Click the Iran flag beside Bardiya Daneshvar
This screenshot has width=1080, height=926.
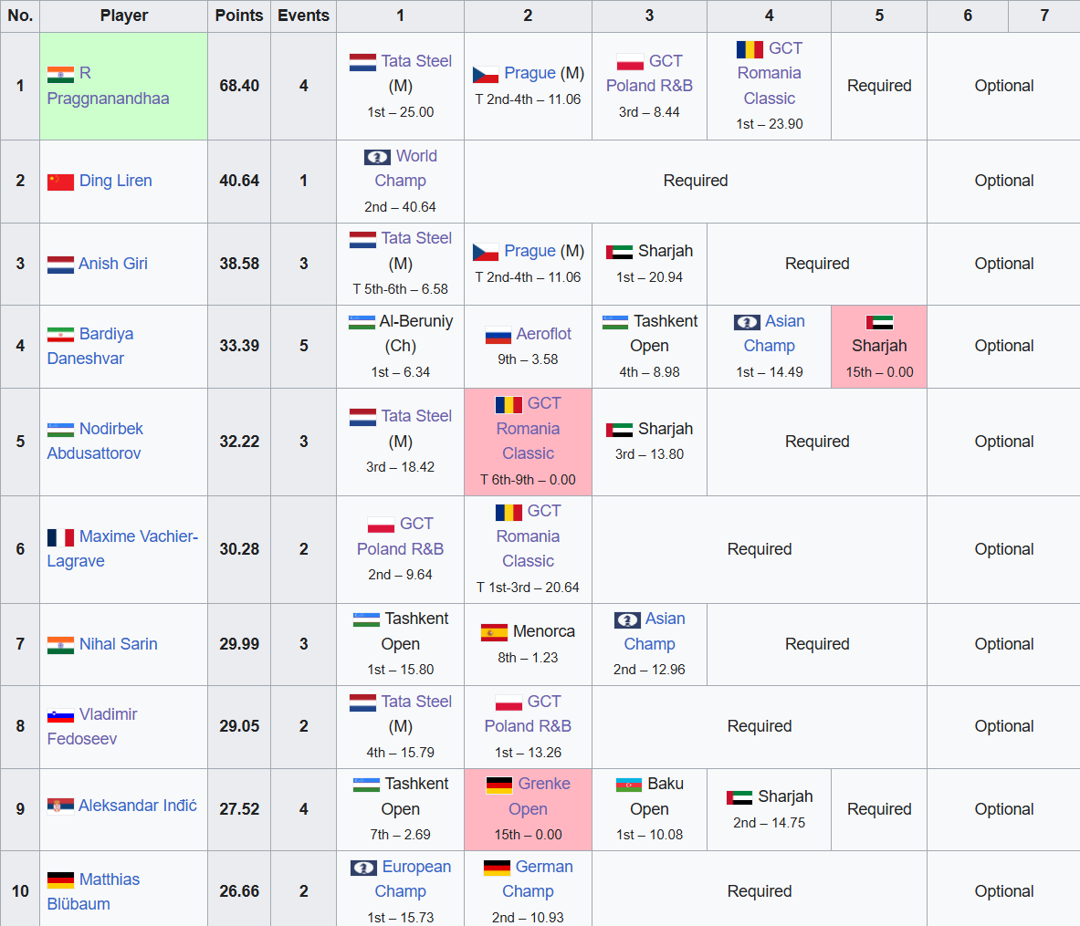[60, 335]
